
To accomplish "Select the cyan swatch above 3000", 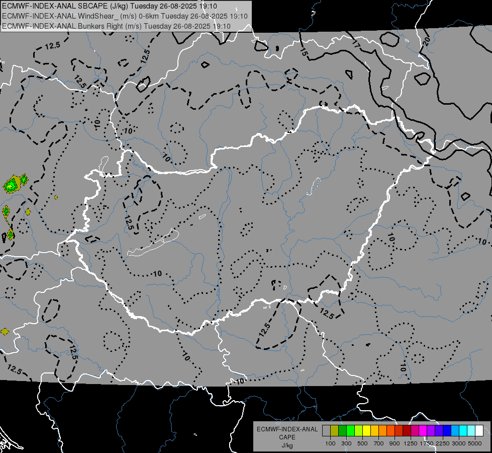I will pyautogui.click(x=463, y=430).
